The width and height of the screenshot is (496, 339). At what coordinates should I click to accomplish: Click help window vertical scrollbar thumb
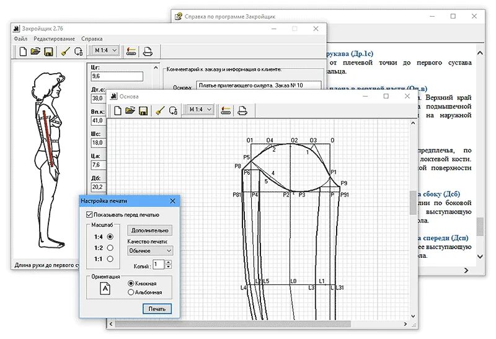(x=480, y=226)
